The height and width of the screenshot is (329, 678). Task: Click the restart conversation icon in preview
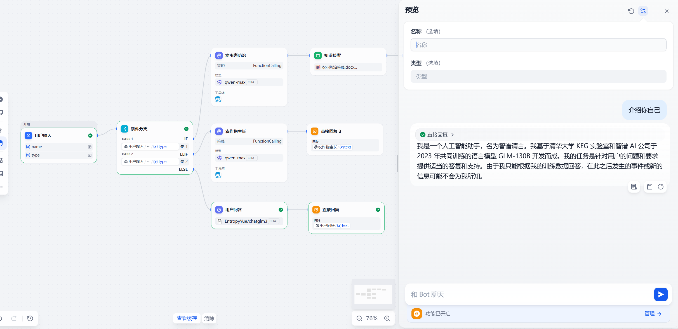pyautogui.click(x=631, y=11)
